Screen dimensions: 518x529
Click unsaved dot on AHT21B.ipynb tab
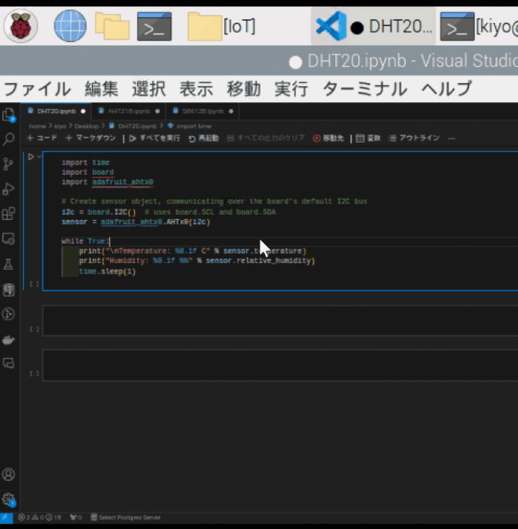(x=158, y=111)
